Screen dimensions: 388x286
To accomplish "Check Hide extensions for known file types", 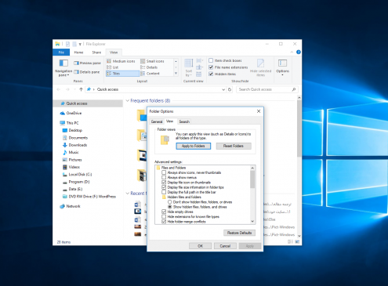I will point(164,217).
